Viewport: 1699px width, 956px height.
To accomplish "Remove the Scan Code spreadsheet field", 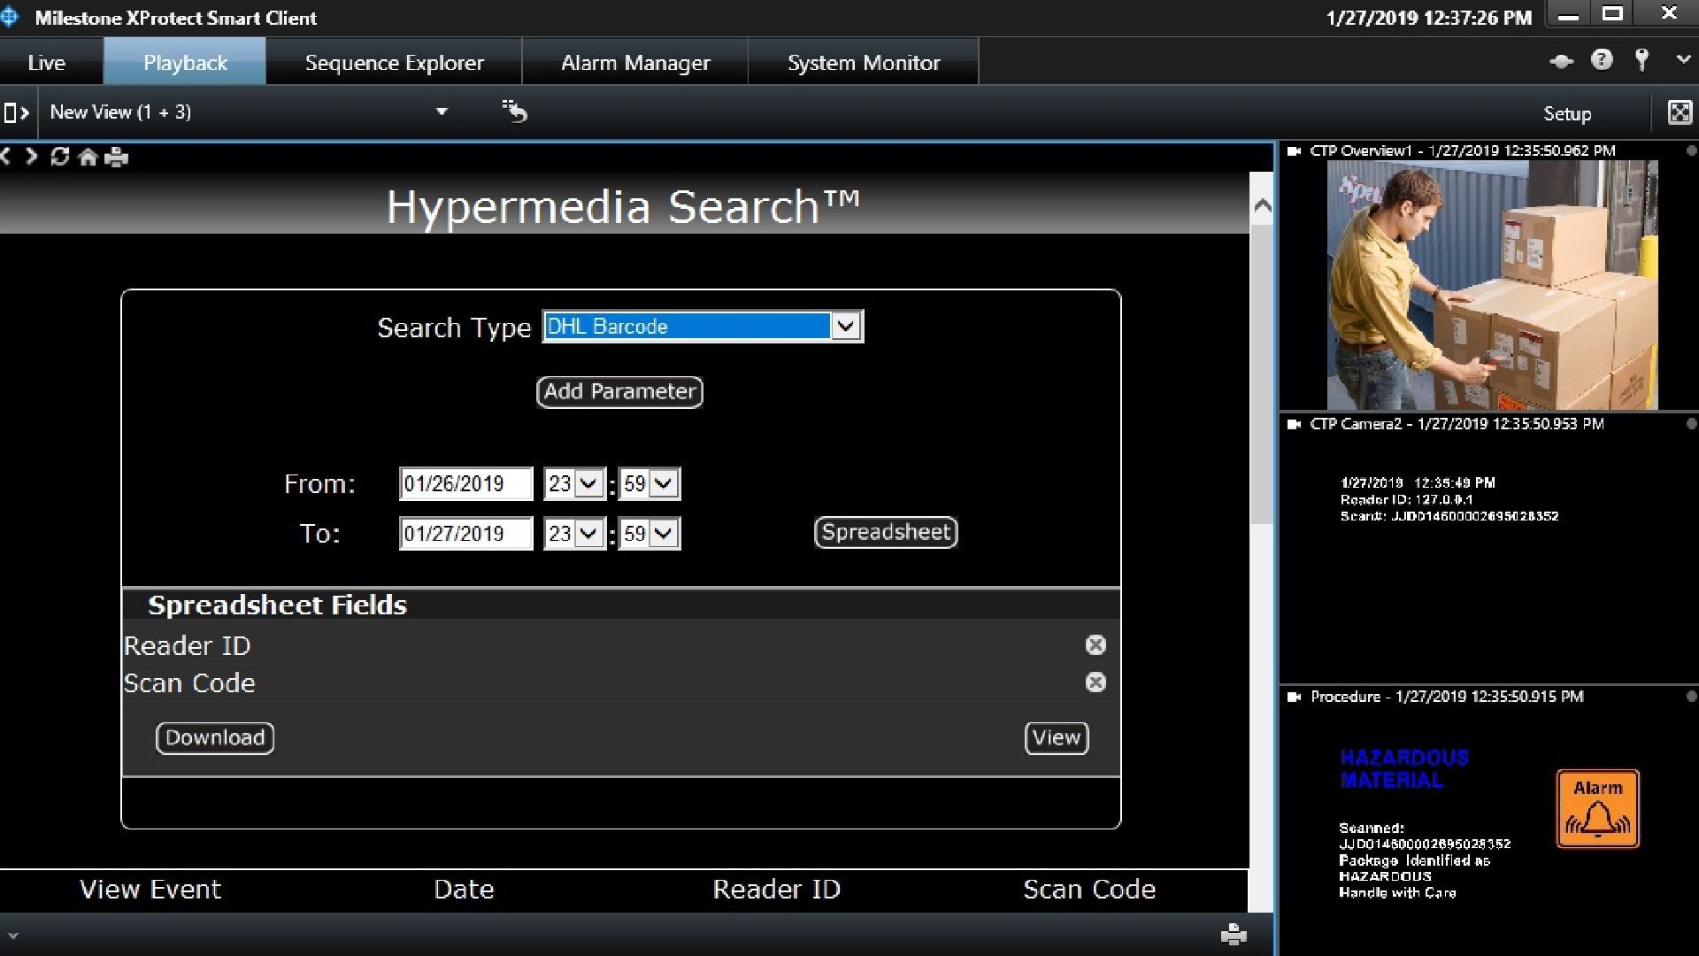I will click(1096, 682).
